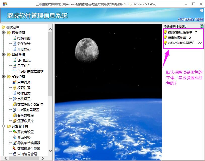Select the 报销管理 folder label
Viewport: 205px width, 161px height.
tap(18, 33)
